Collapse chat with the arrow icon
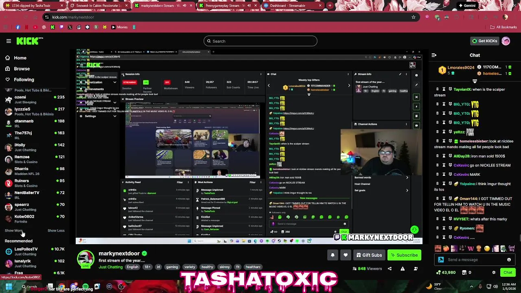The height and width of the screenshot is (293, 521). 434,55
